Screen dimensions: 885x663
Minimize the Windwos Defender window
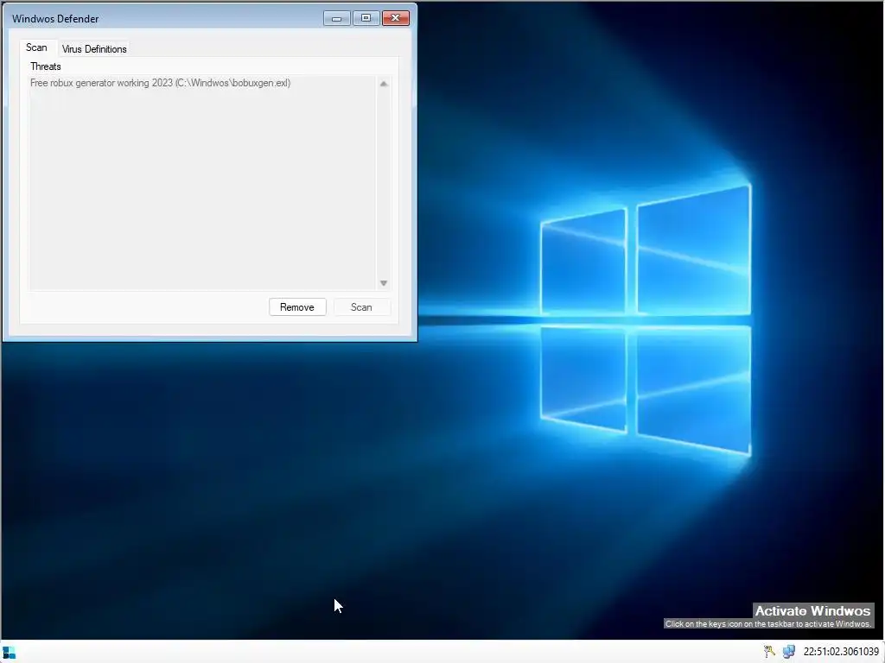337,19
